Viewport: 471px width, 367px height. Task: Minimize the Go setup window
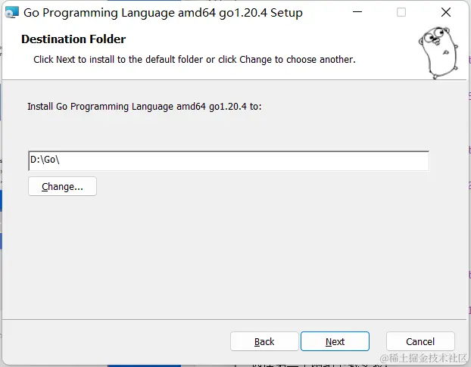tap(357, 12)
